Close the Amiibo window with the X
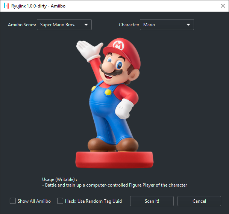The width and height of the screenshot is (229, 214). 223,6
